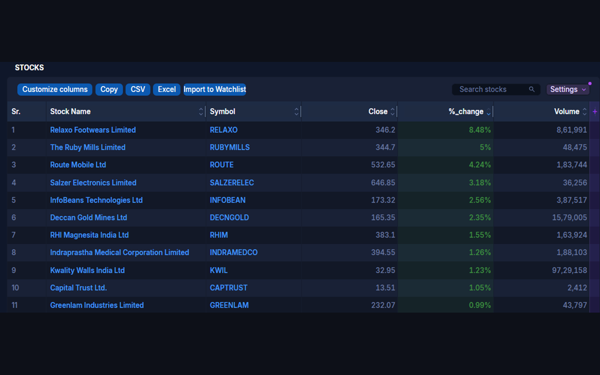This screenshot has height=375, width=600.
Task: Click the GREENLAM symbol
Action: (229, 305)
